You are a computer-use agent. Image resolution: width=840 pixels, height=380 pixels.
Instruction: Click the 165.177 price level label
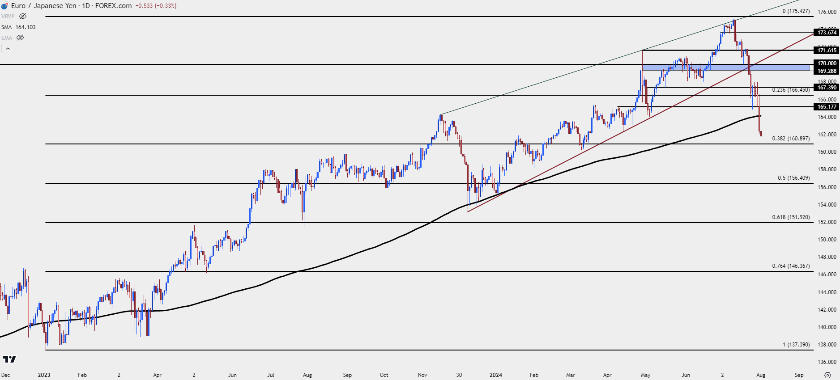pos(827,106)
